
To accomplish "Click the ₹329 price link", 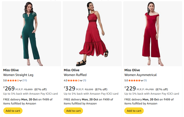I will 70,89.
